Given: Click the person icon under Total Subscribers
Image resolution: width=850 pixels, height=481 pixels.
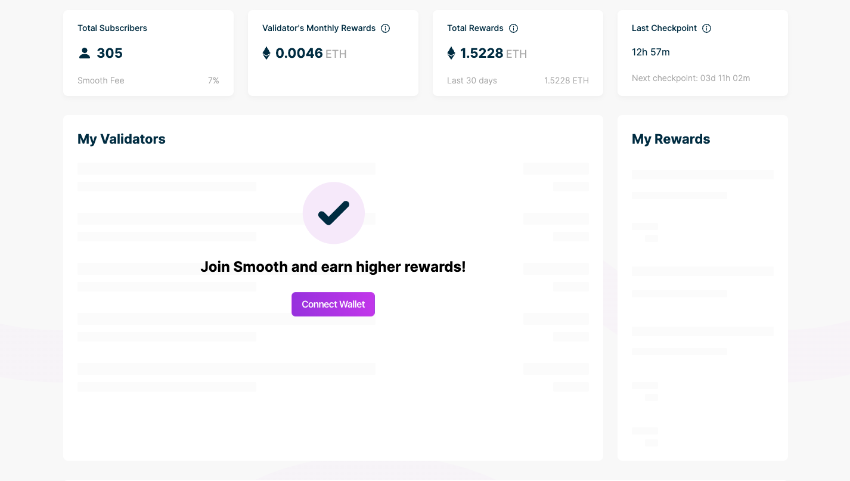Looking at the screenshot, I should 85,53.
